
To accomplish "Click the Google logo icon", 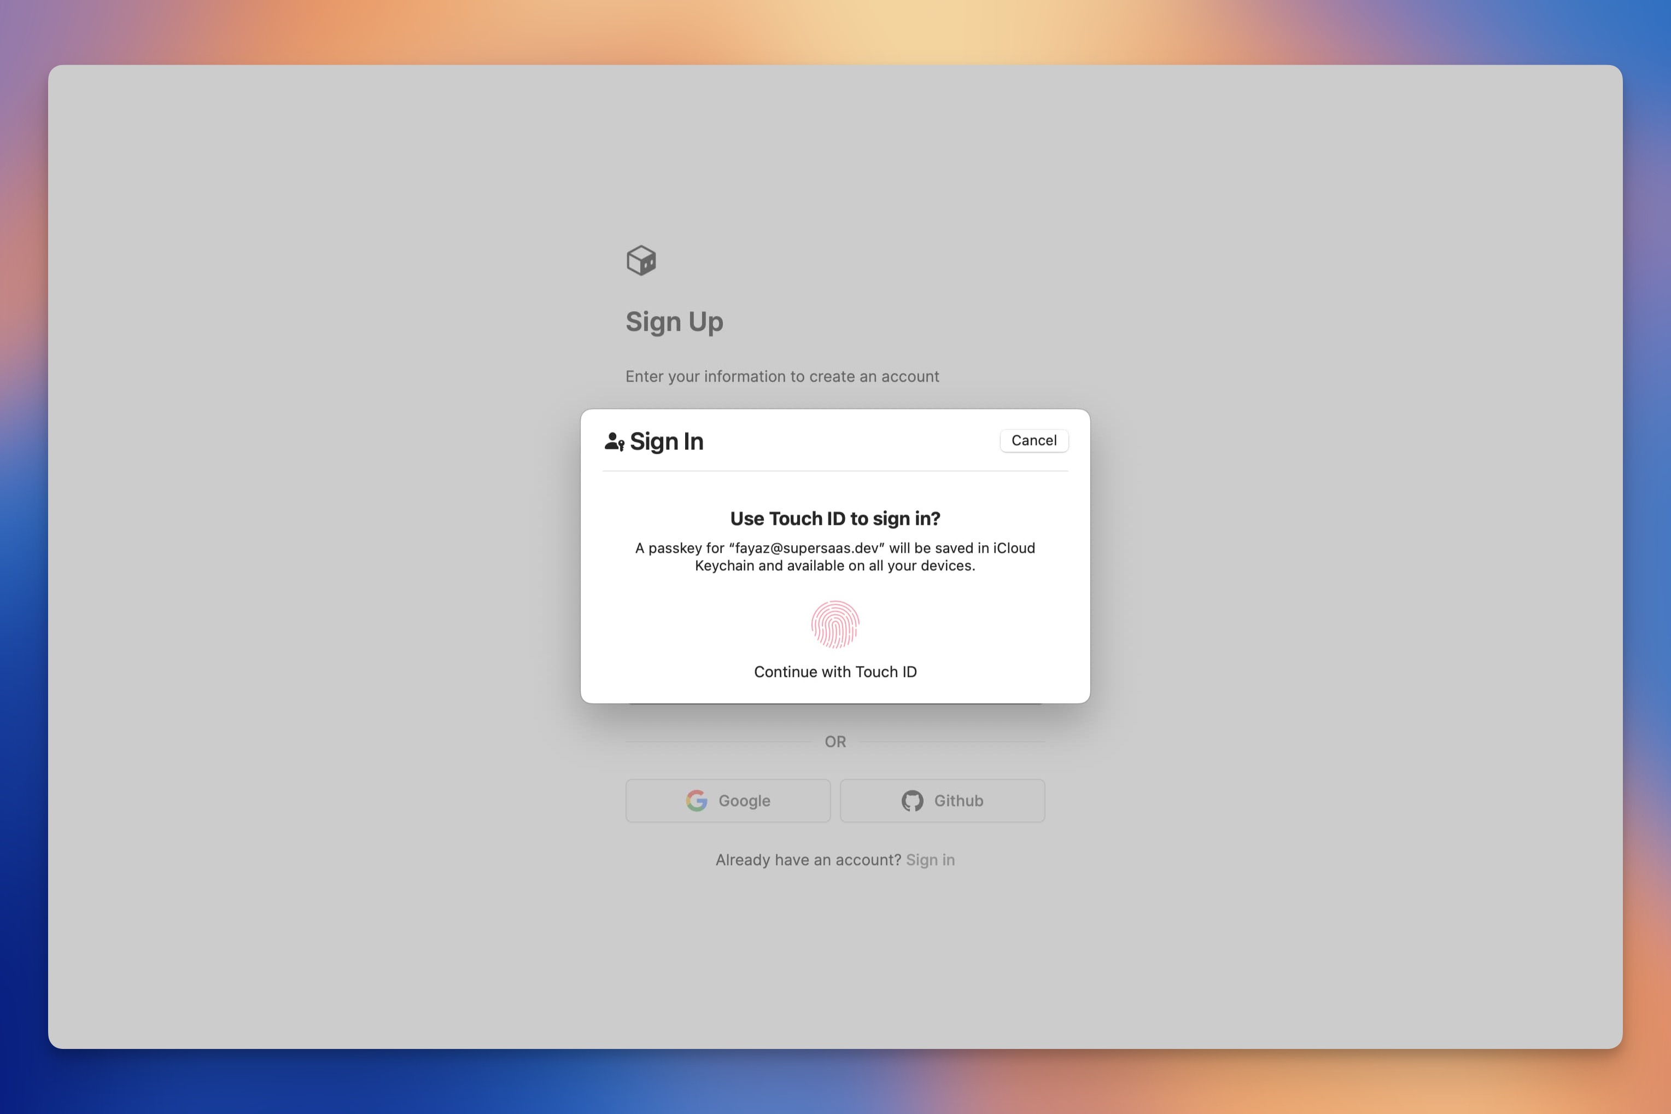I will click(696, 801).
